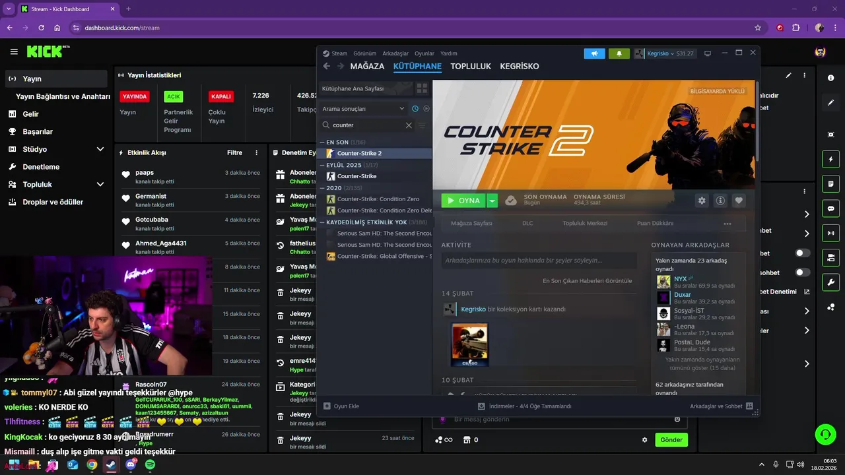The width and height of the screenshot is (845, 475).
Task: Open advanced filter options next to search
Action: point(422,125)
